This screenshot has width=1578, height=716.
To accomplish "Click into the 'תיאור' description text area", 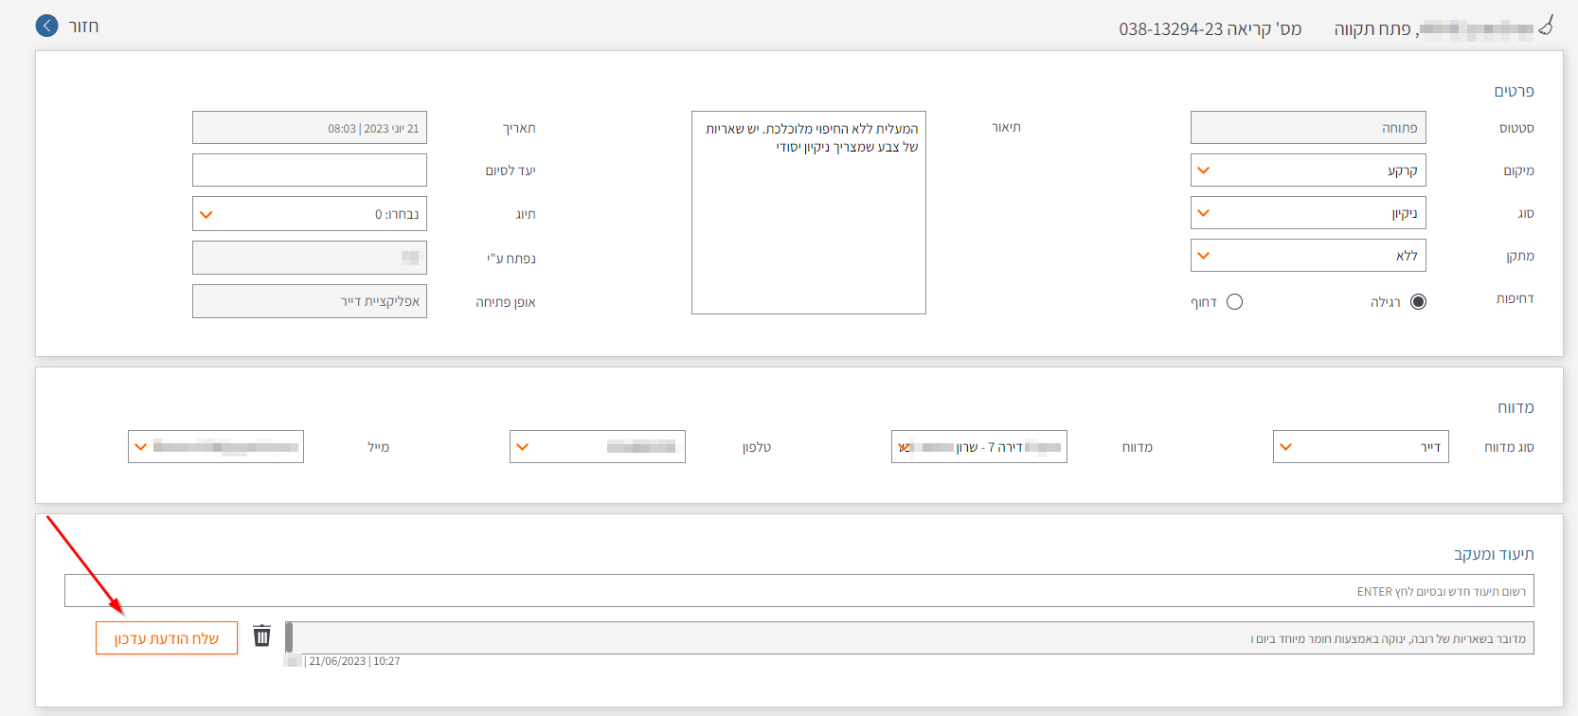I will click(808, 227).
